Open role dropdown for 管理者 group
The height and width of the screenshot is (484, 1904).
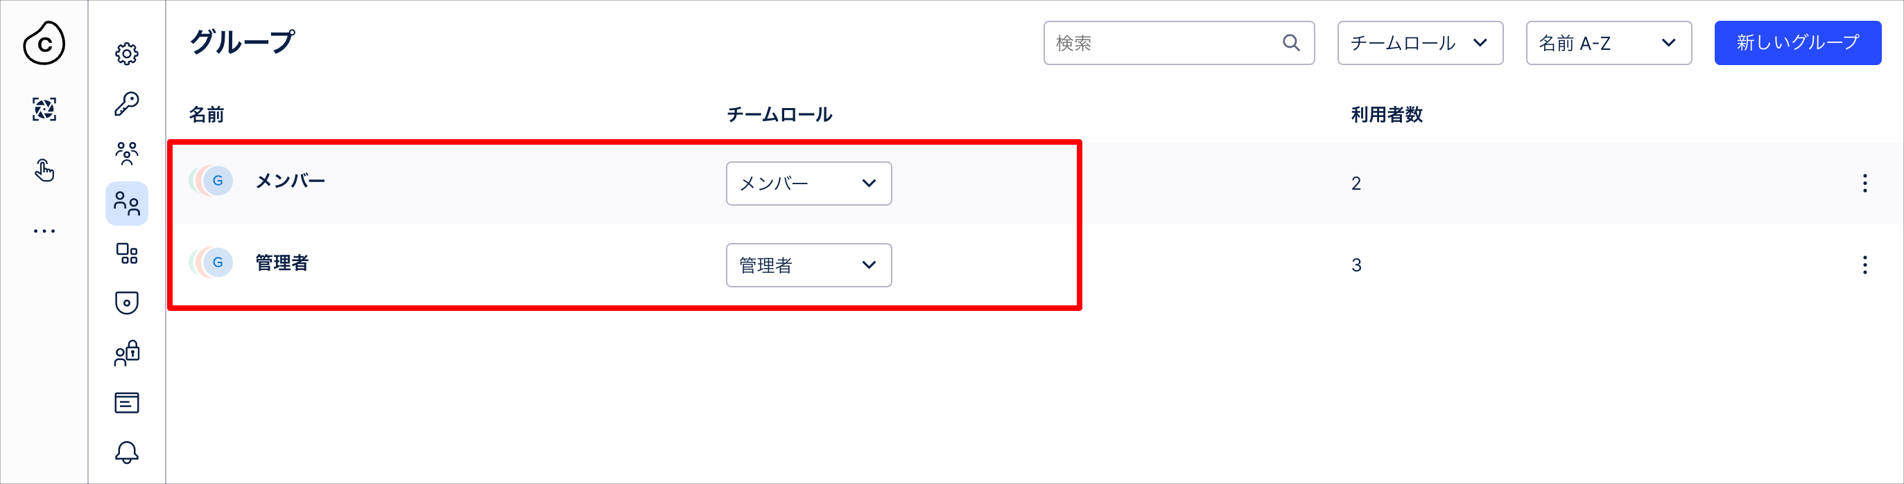(808, 265)
